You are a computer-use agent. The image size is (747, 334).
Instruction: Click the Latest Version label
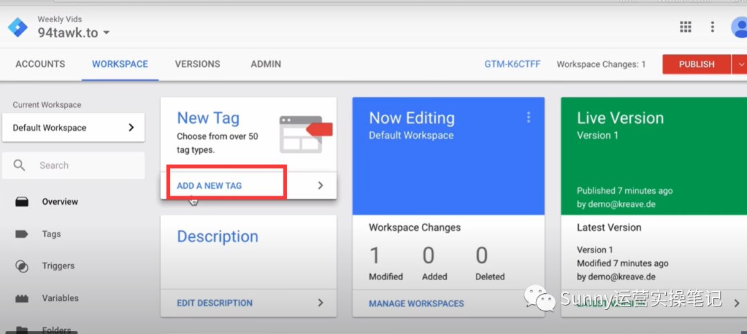click(x=609, y=228)
